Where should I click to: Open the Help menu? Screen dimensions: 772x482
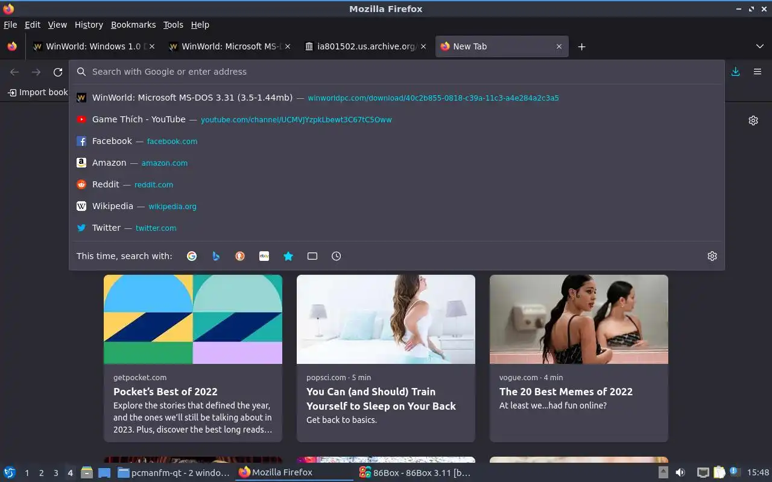200,25
